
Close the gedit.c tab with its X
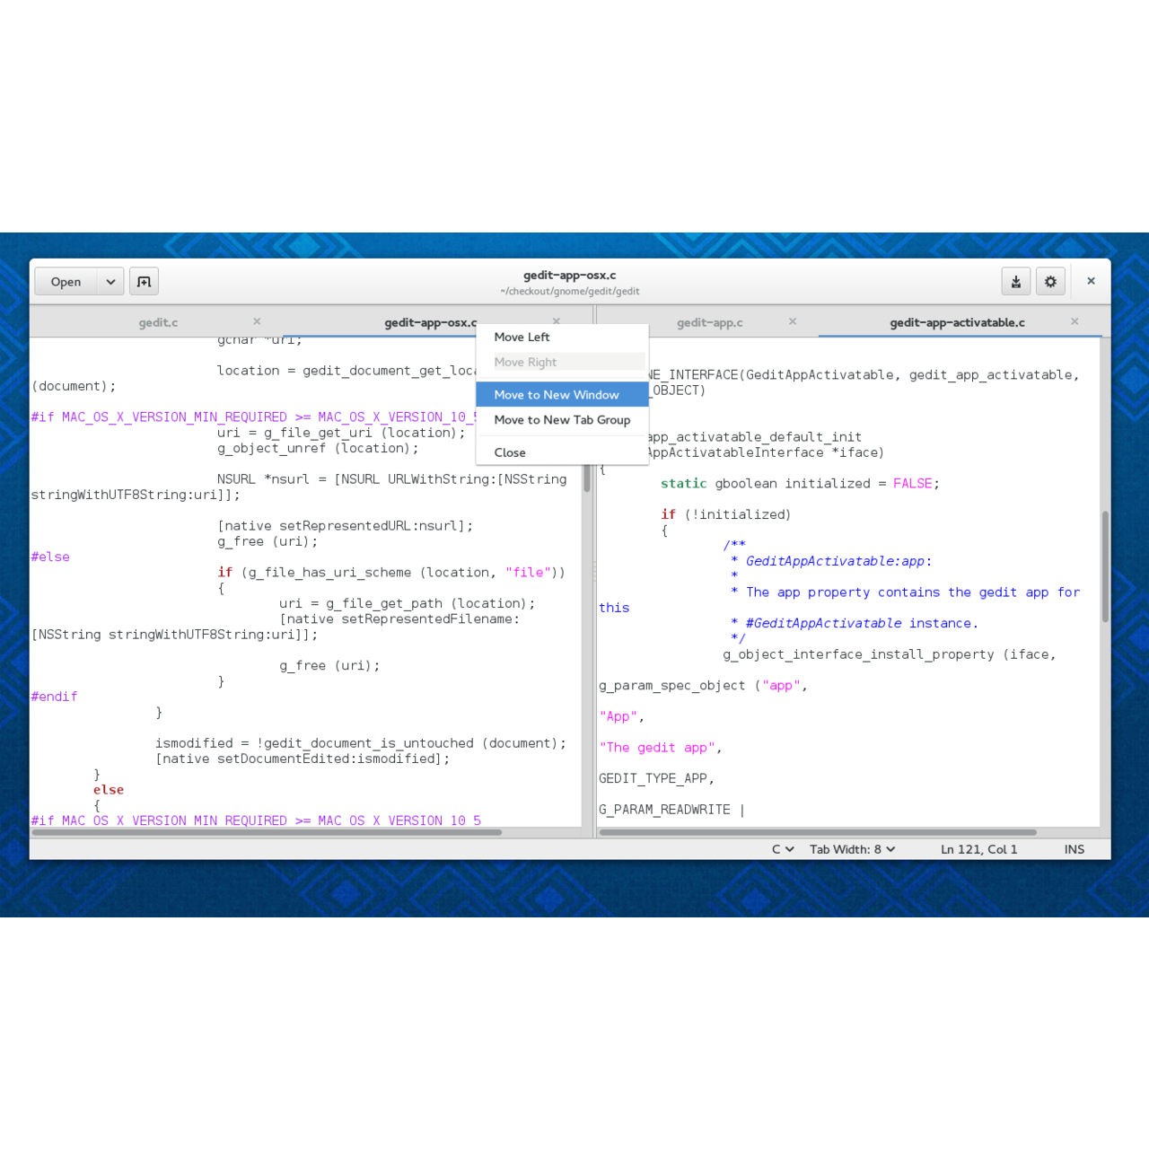tap(257, 320)
